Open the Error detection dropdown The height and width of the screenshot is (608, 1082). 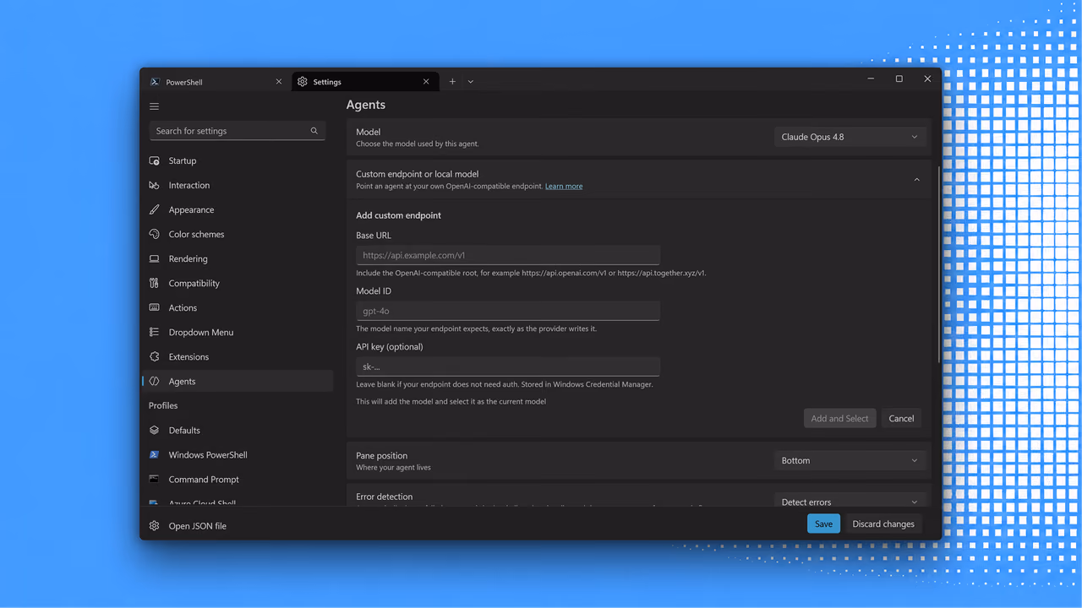pyautogui.click(x=850, y=501)
